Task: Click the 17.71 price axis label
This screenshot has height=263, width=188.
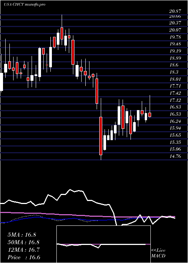Action: coord(175,86)
